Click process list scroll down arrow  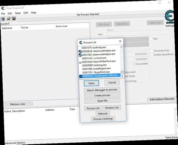(122, 76)
